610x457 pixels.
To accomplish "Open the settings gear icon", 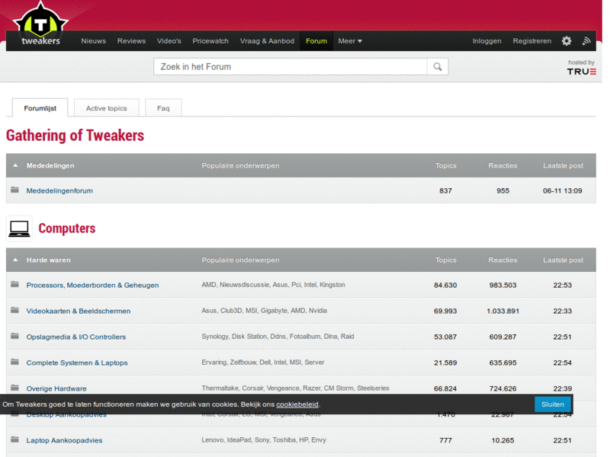I will (x=567, y=41).
